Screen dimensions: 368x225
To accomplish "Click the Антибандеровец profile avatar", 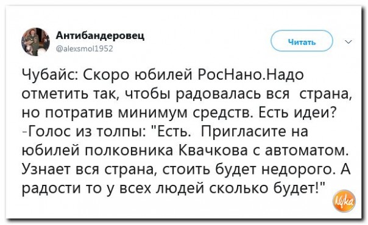I will (x=36, y=42).
